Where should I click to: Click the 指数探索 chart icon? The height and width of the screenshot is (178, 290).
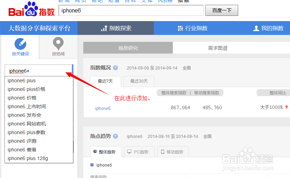click(x=104, y=28)
